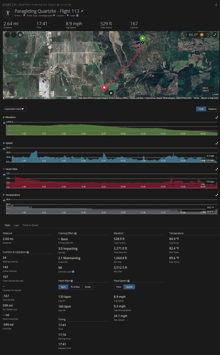The image size is (220, 355).
Task: Click the Leaflet attribution link
Action: click(215, 94)
